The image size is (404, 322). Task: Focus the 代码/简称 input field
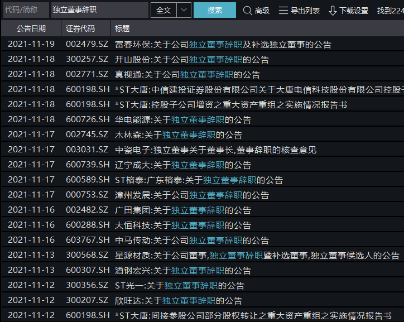(25, 10)
